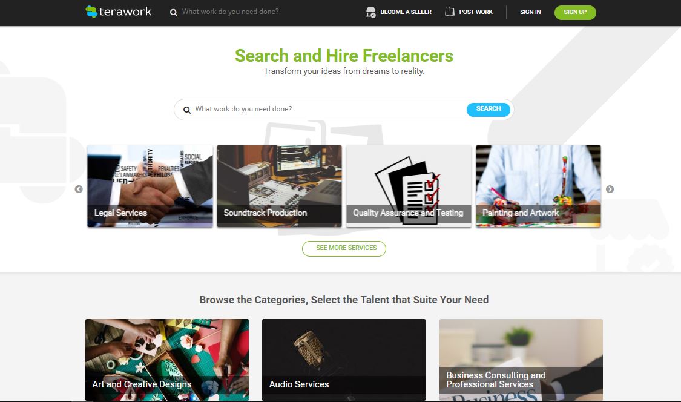Focus the main 'What work do you need done?' field
The width and height of the screenshot is (681, 402).
(x=328, y=109)
